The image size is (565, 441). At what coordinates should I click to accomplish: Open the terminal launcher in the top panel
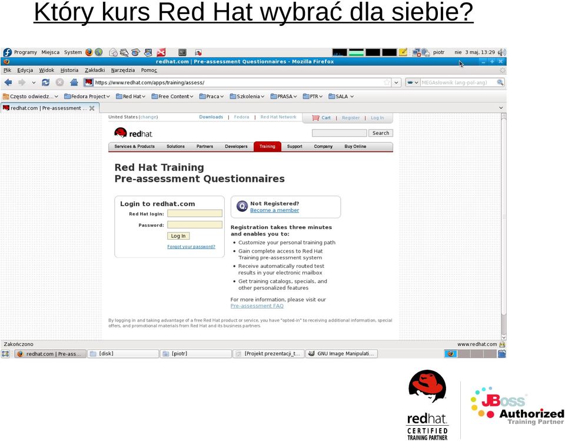click(182, 52)
